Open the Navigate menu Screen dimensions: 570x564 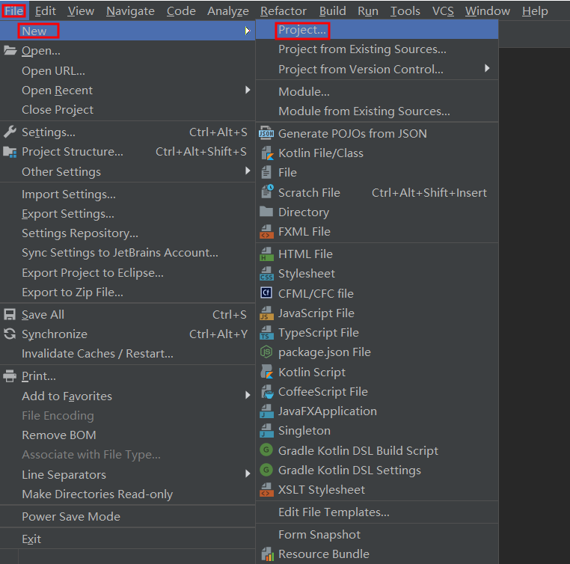pos(130,11)
